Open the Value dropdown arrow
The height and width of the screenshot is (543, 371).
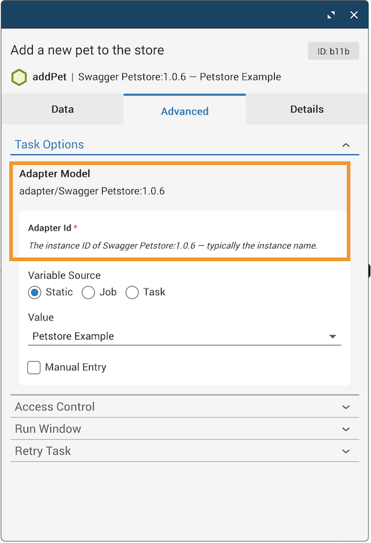[x=332, y=336]
